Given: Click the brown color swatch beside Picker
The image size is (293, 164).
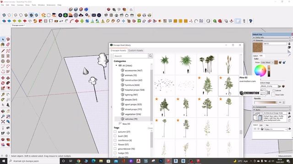Looking at the screenshot, I should point(276,62).
